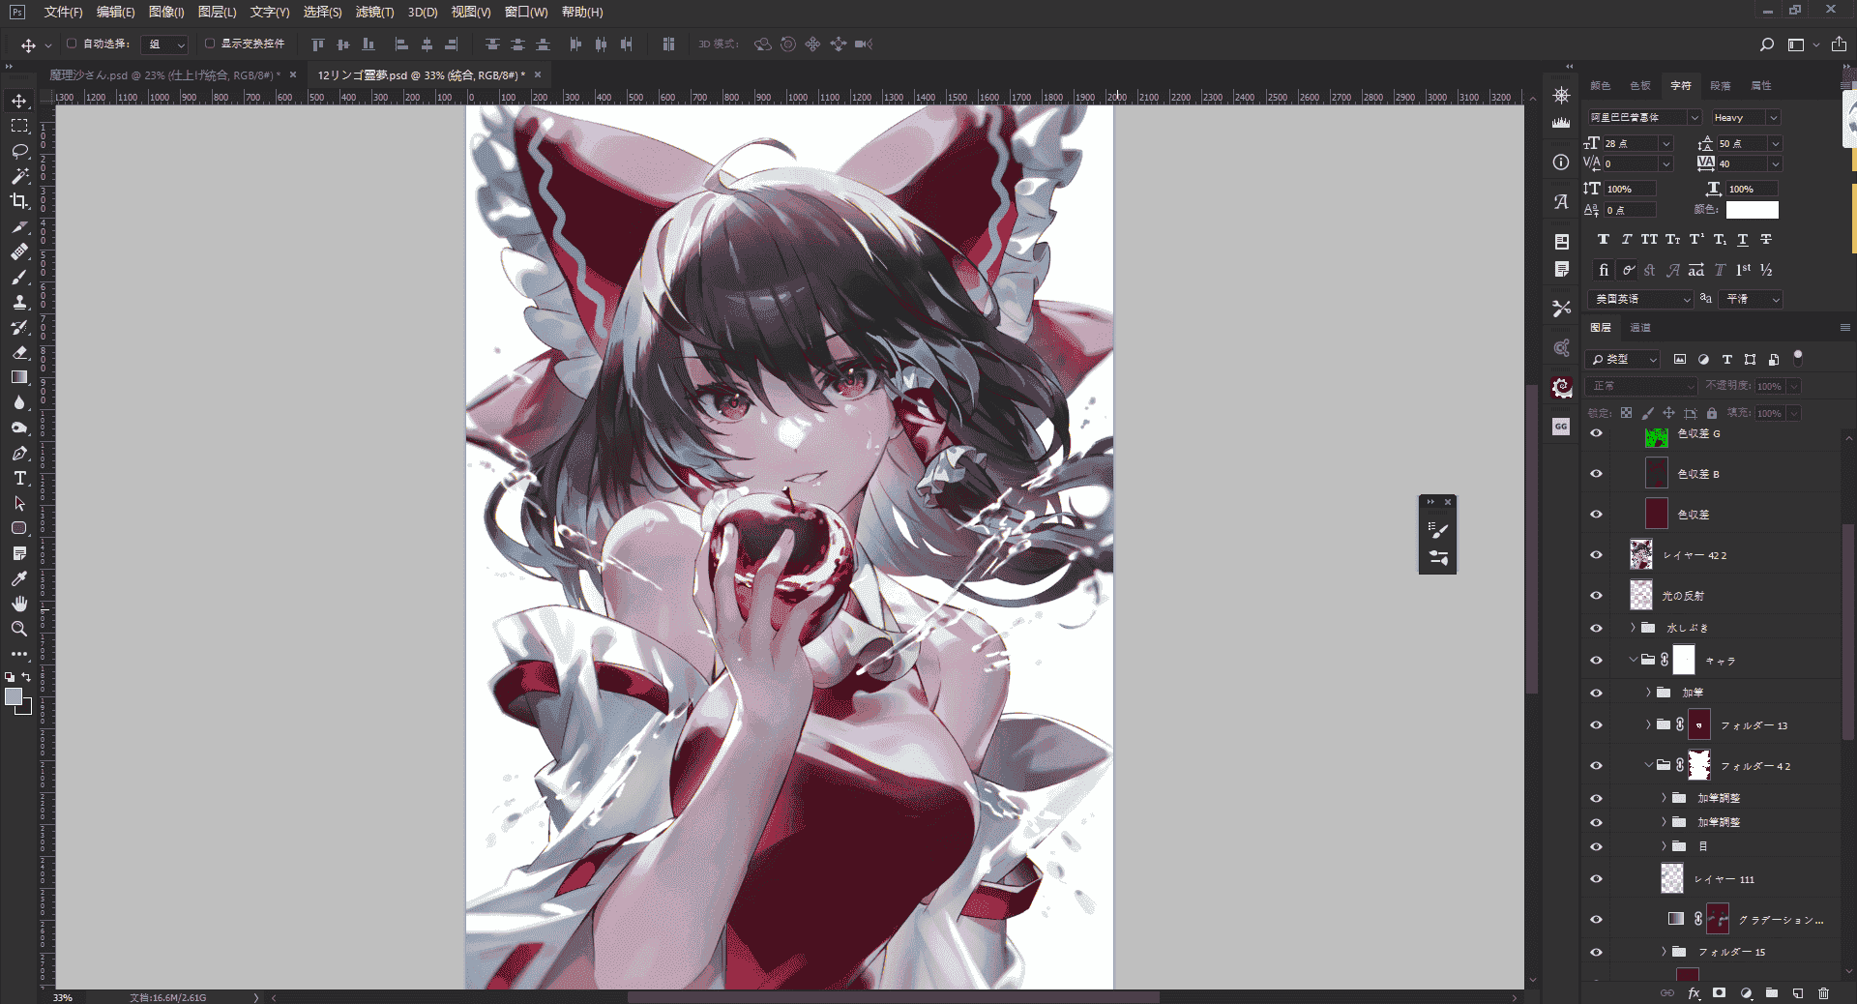Hide the 光の反射 layer
This screenshot has height=1004, width=1857.
point(1596,596)
